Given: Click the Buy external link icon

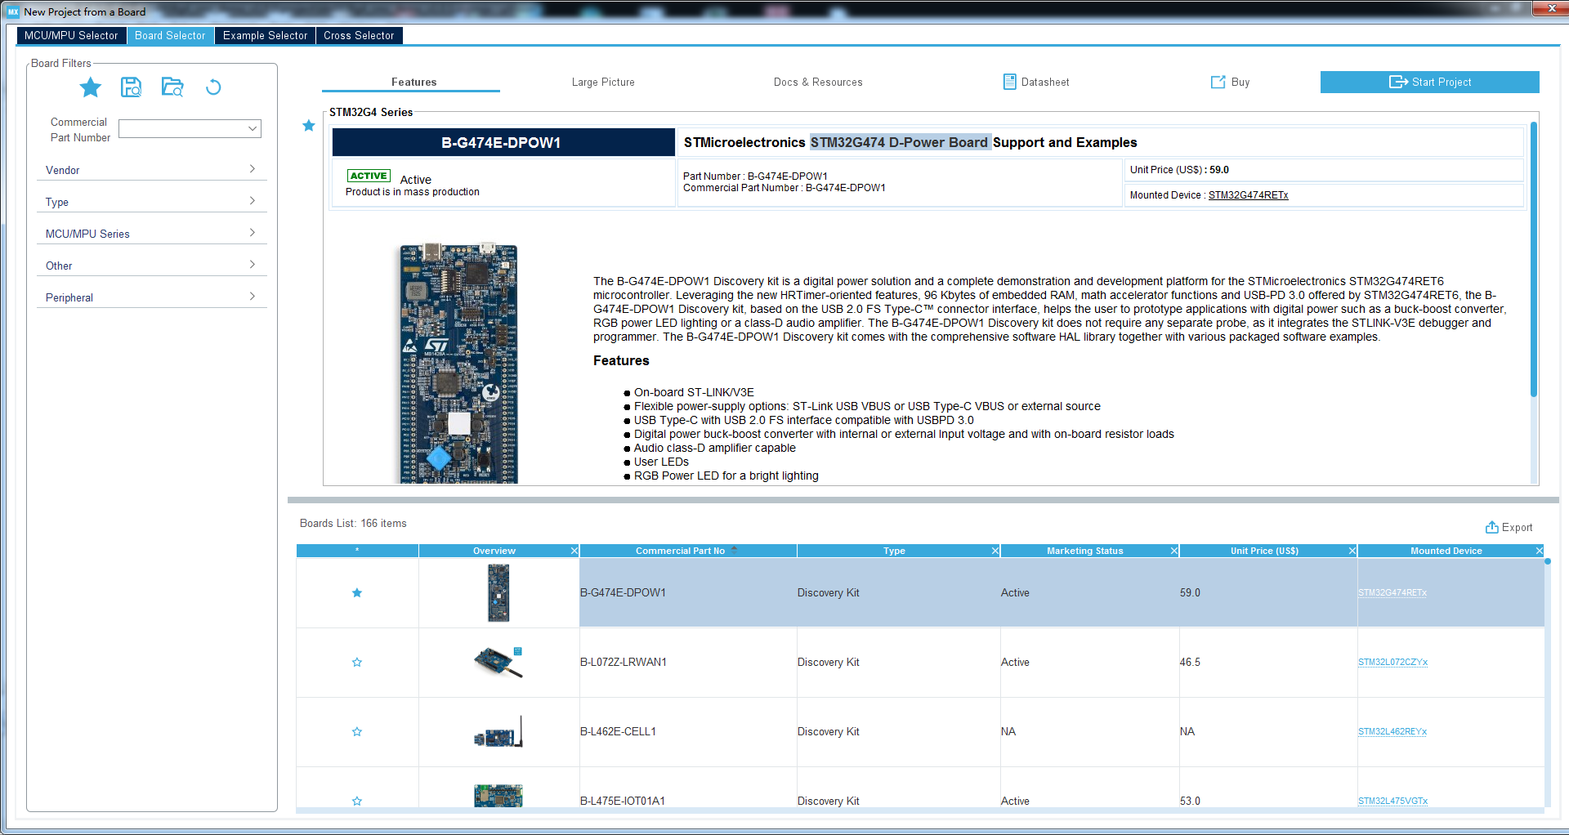Looking at the screenshot, I should 1218,82.
